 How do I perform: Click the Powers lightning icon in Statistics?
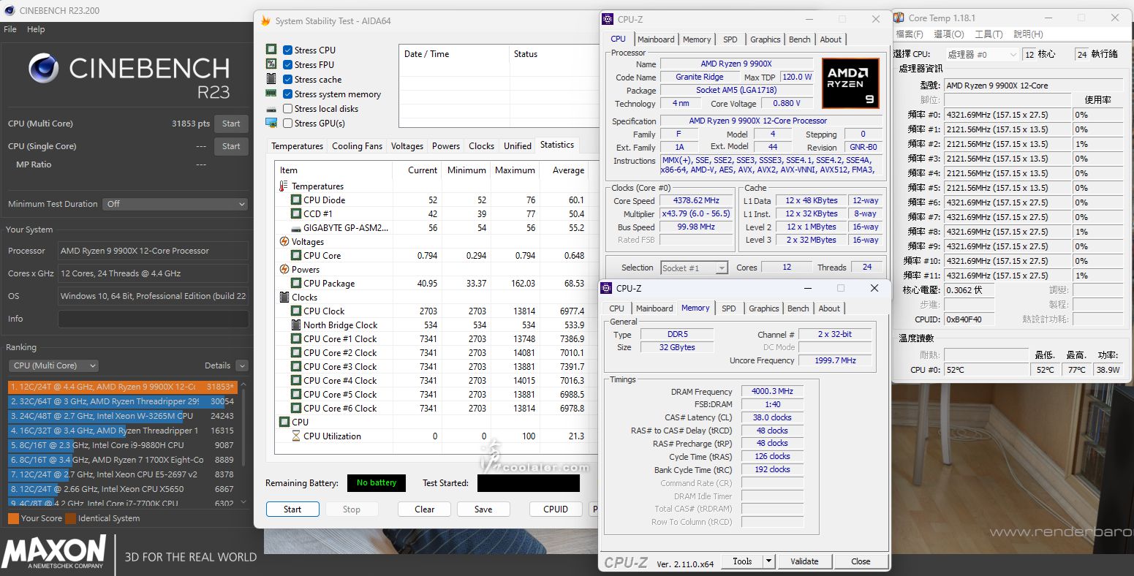coord(284,270)
